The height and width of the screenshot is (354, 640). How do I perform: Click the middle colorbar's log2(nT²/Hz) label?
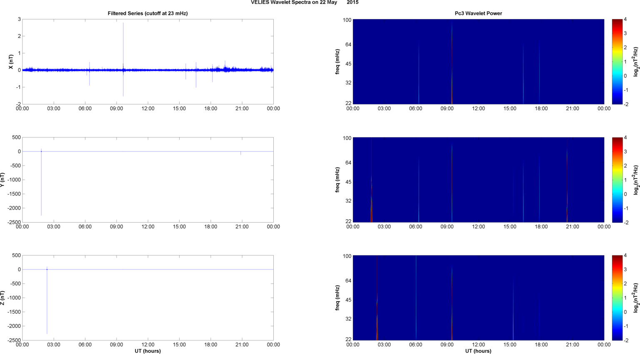(x=636, y=180)
